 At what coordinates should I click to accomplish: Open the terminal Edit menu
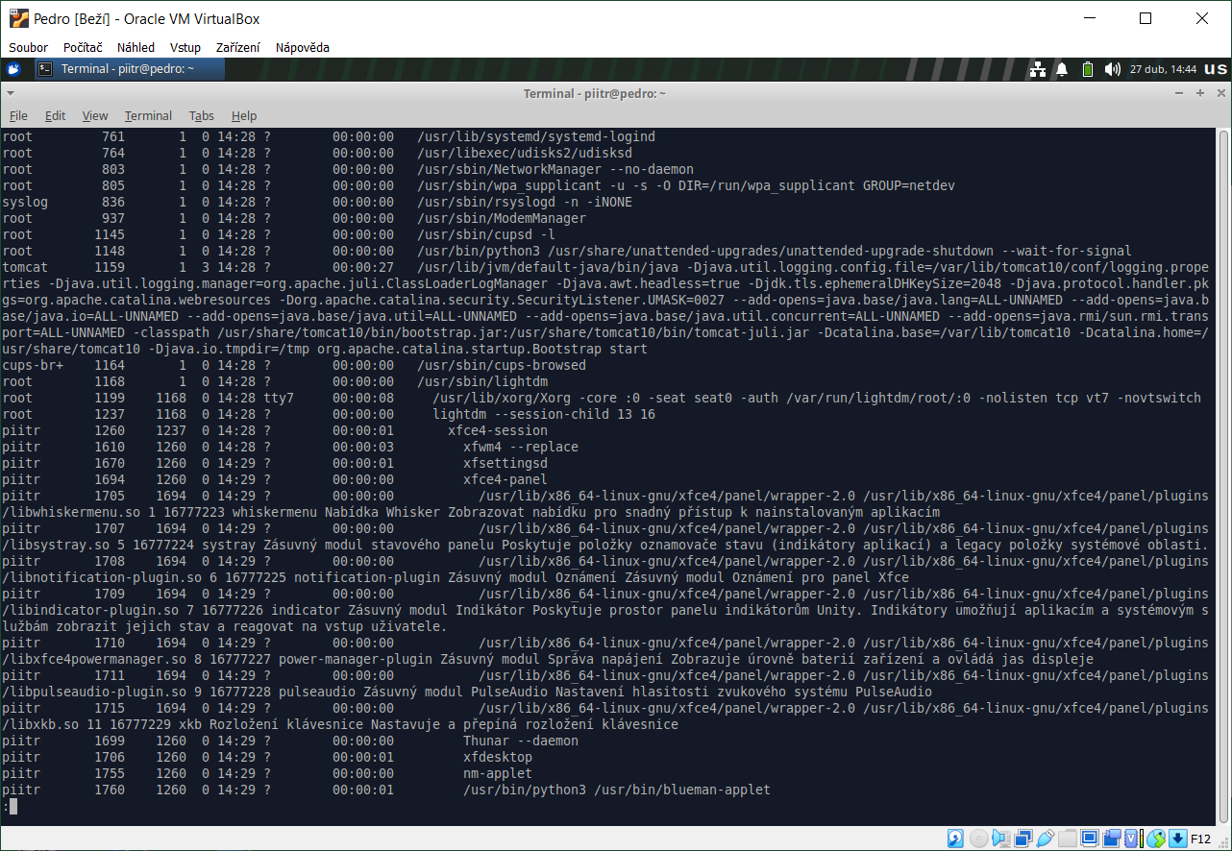(x=56, y=115)
